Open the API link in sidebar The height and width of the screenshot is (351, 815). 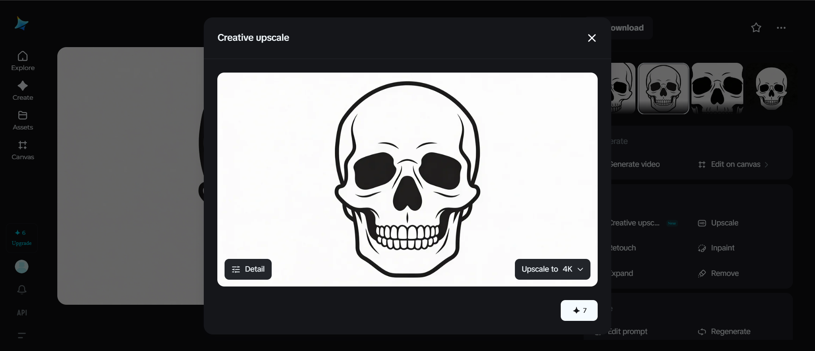point(22,313)
